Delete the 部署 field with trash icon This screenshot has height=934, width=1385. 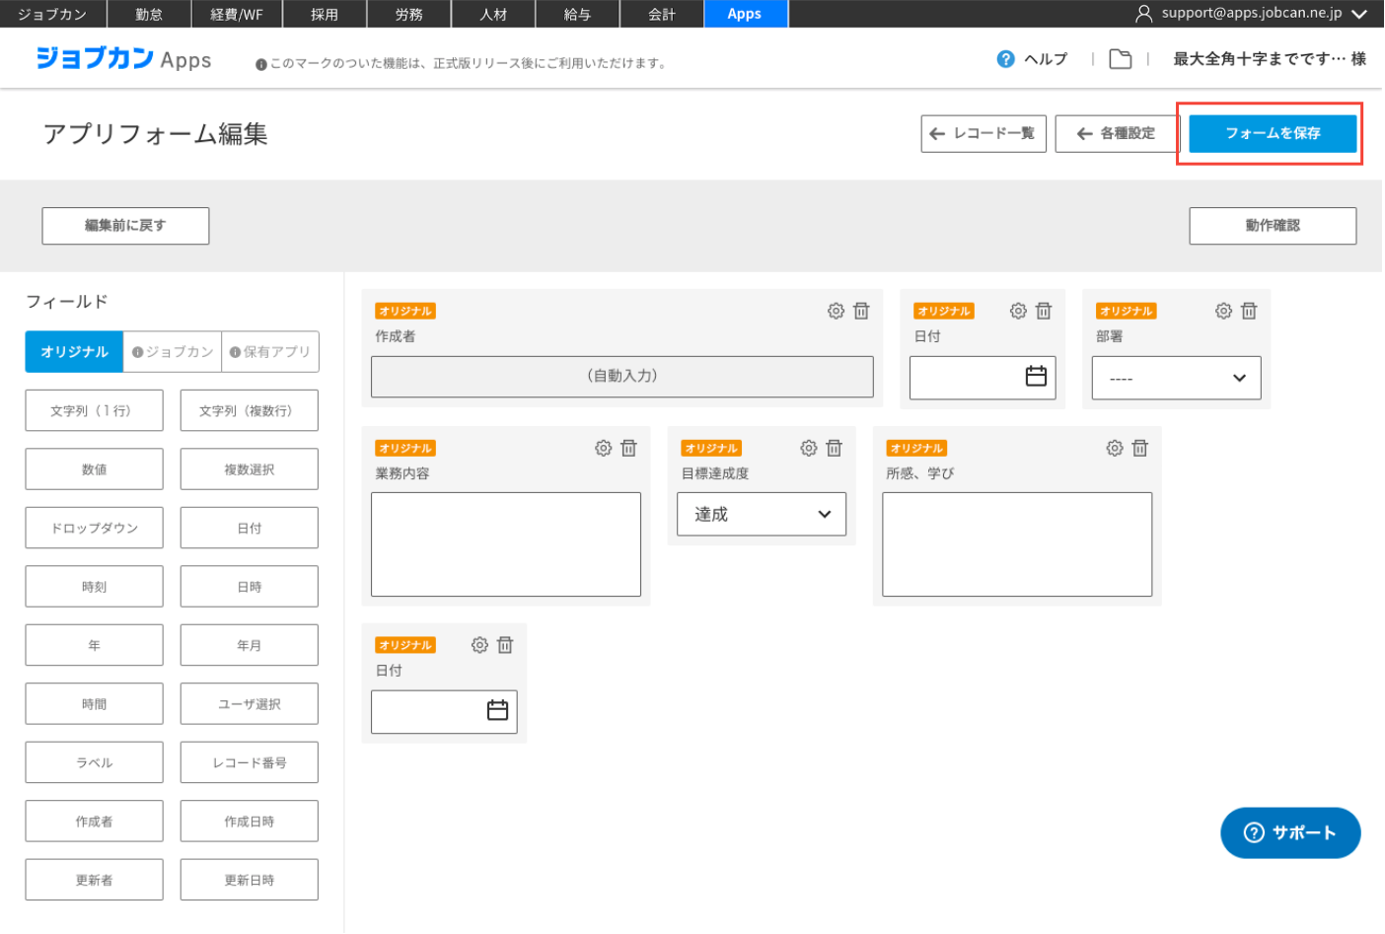(x=1249, y=311)
